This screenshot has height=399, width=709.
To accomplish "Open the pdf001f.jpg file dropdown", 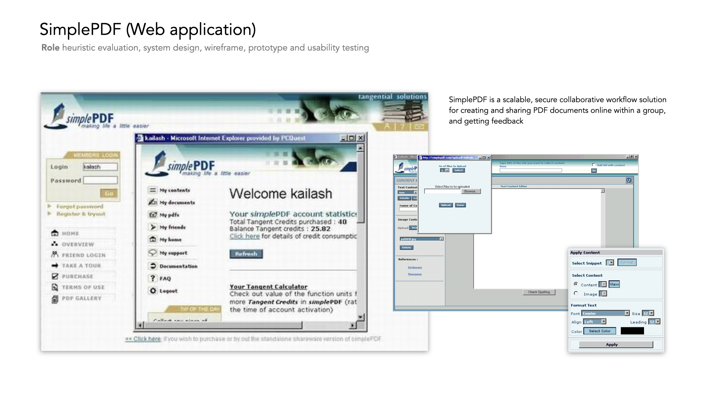I will [x=442, y=238].
